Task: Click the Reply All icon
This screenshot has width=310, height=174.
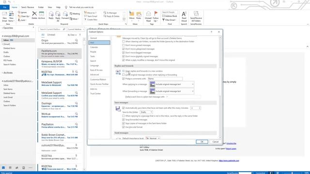Action: click(58, 14)
